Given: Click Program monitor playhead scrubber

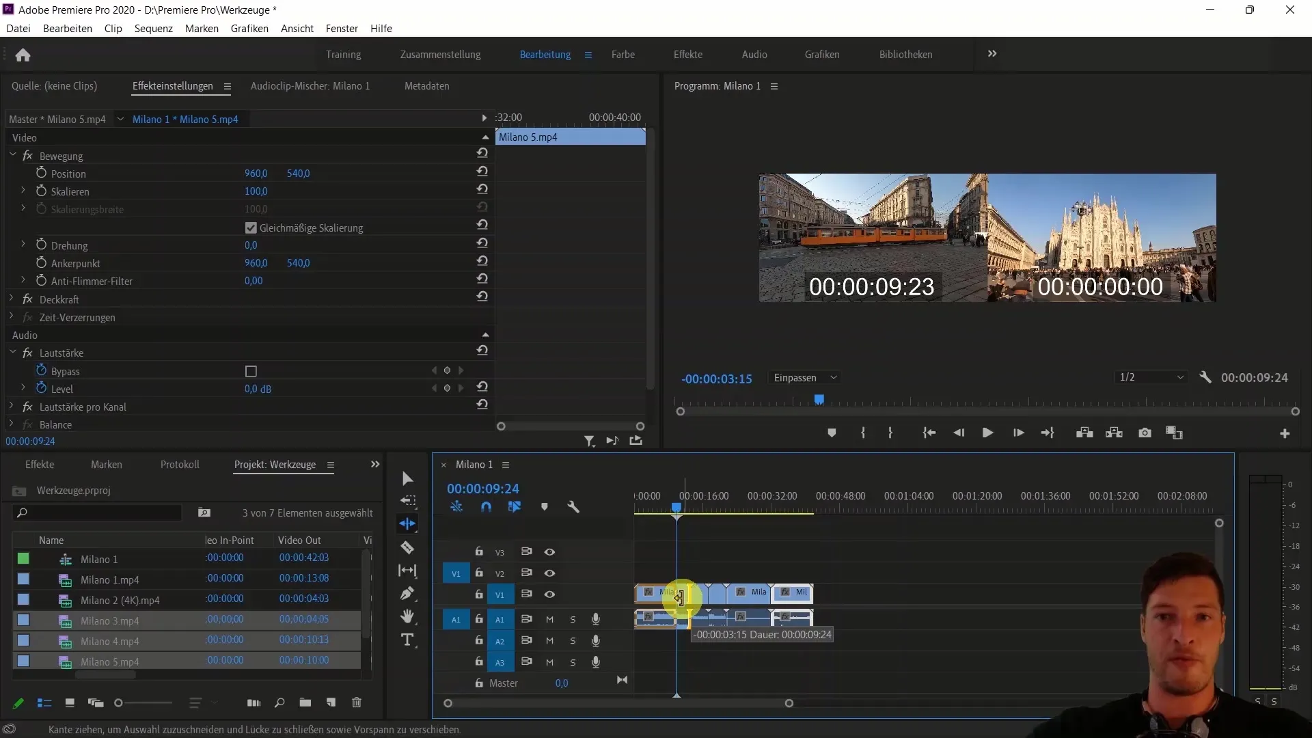Looking at the screenshot, I should point(819,399).
